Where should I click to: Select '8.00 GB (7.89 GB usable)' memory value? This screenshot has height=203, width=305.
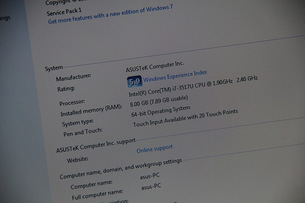tap(159, 101)
